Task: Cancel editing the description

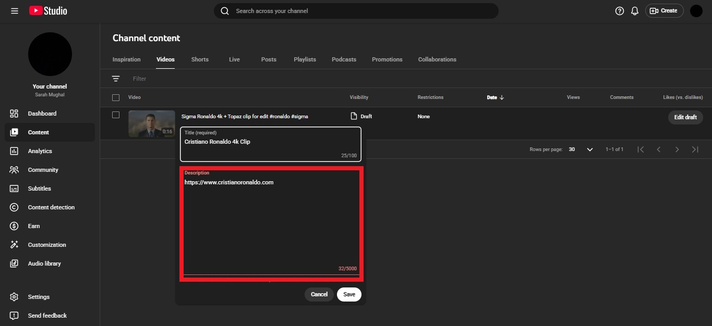Action: pos(319,294)
